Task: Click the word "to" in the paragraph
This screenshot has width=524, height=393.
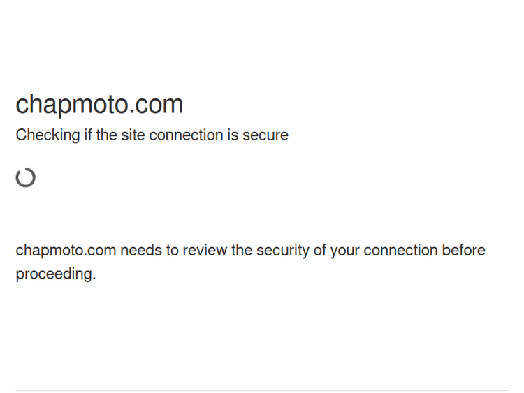Action: click(x=172, y=251)
